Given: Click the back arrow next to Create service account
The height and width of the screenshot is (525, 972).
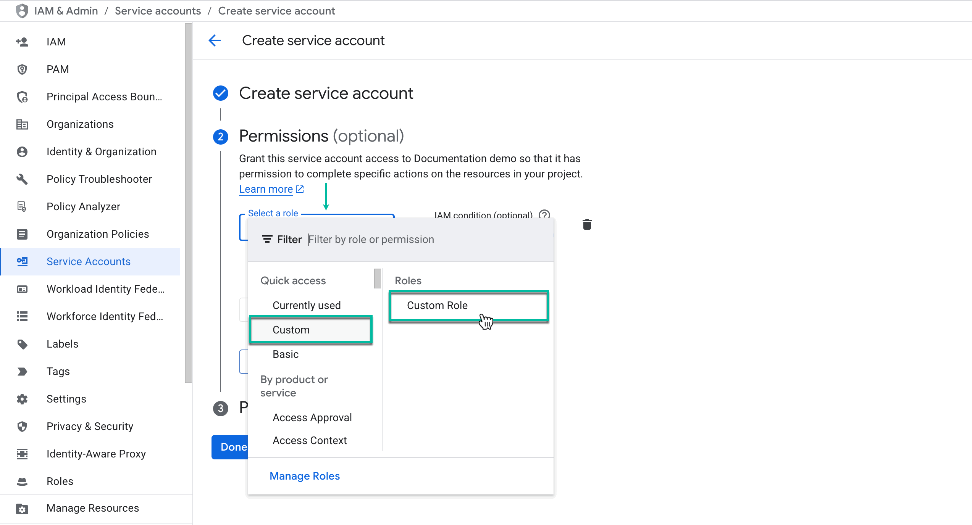Looking at the screenshot, I should (x=215, y=40).
